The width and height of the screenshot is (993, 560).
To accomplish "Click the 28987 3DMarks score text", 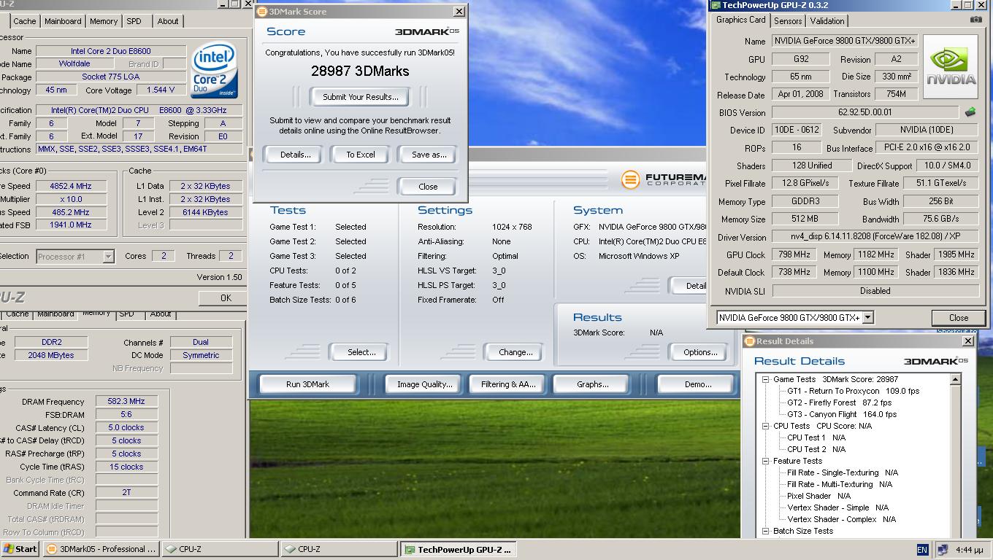I will tap(360, 71).
